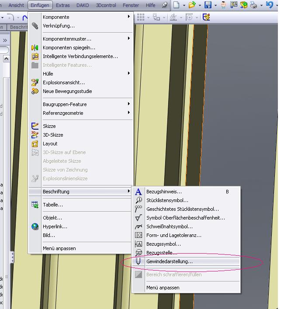Expand the Hülle submenu arrow
Viewport: 298px width, 309px height.
point(128,73)
